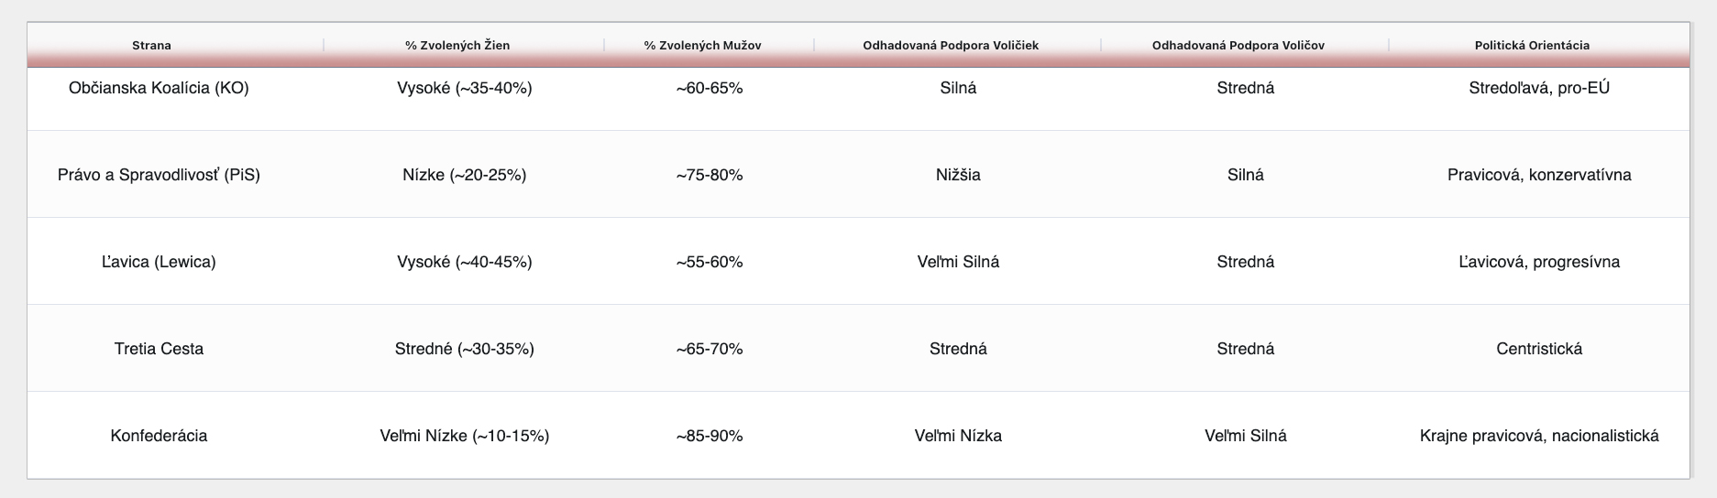Click the ~85-90% elected men cell
This screenshot has width=1717, height=498.
709,436
